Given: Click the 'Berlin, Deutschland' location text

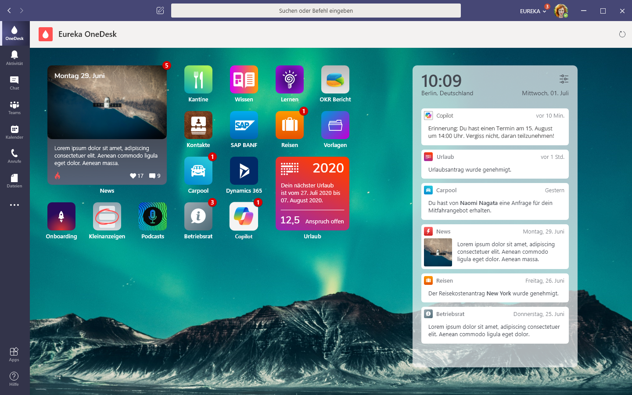Looking at the screenshot, I should click(x=447, y=93).
